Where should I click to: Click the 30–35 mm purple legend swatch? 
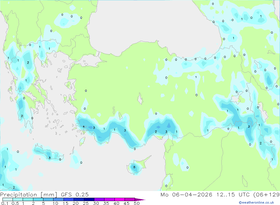pos(99,199)
